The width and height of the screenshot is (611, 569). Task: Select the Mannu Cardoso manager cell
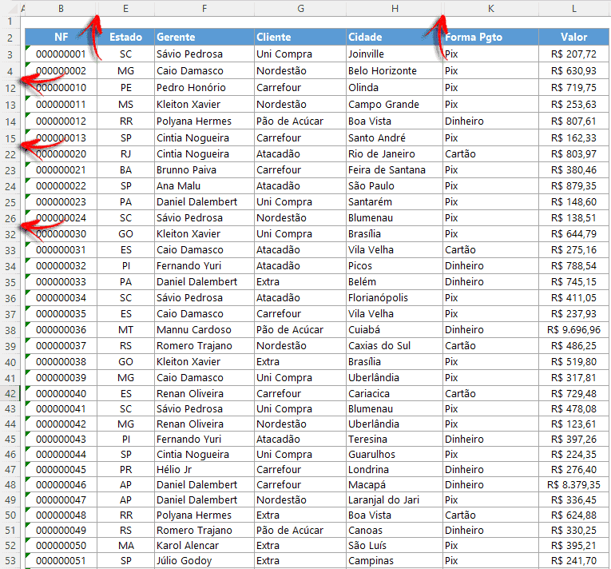pos(204,329)
